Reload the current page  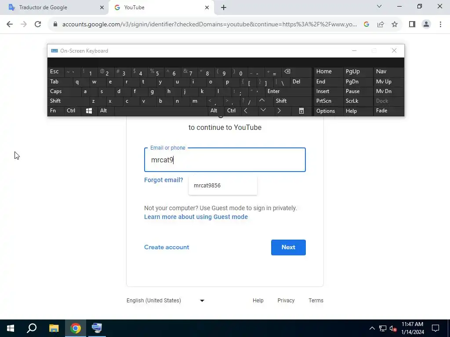point(38,24)
